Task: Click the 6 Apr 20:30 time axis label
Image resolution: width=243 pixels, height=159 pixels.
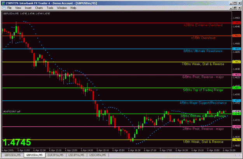Action: (x=229, y=150)
